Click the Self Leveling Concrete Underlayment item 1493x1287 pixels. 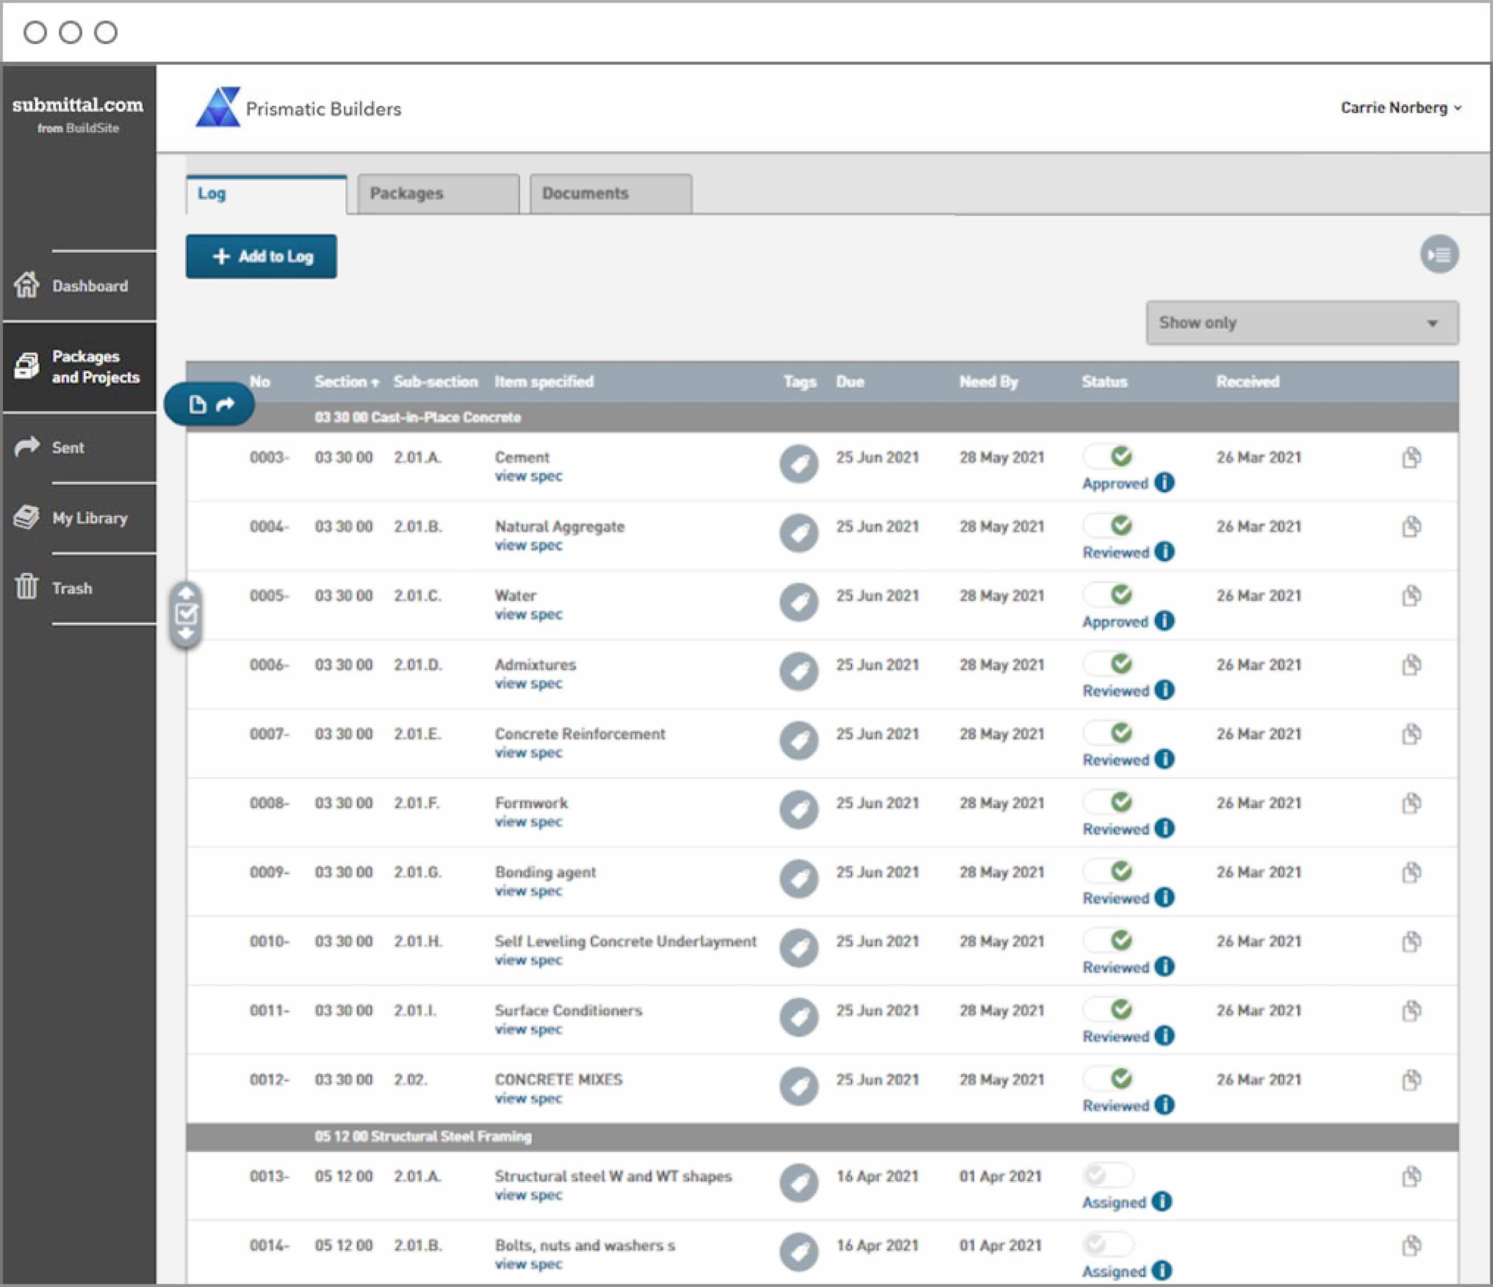626,942
